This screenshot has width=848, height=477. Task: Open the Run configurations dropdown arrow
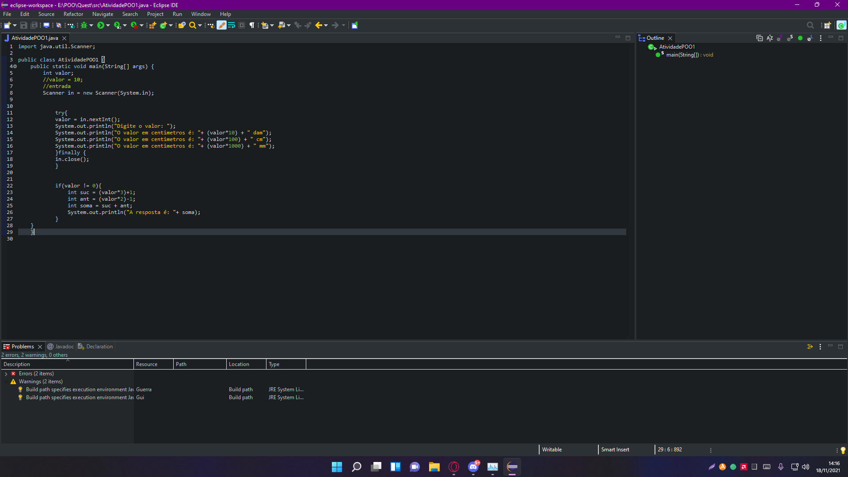pyautogui.click(x=108, y=25)
